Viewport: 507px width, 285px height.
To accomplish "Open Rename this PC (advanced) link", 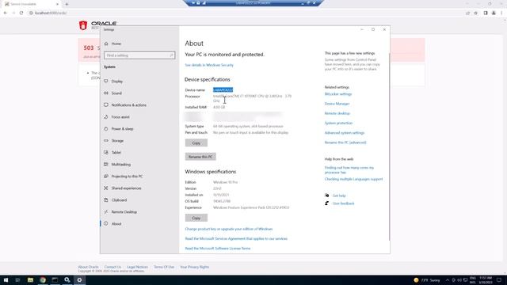I will (x=345, y=142).
